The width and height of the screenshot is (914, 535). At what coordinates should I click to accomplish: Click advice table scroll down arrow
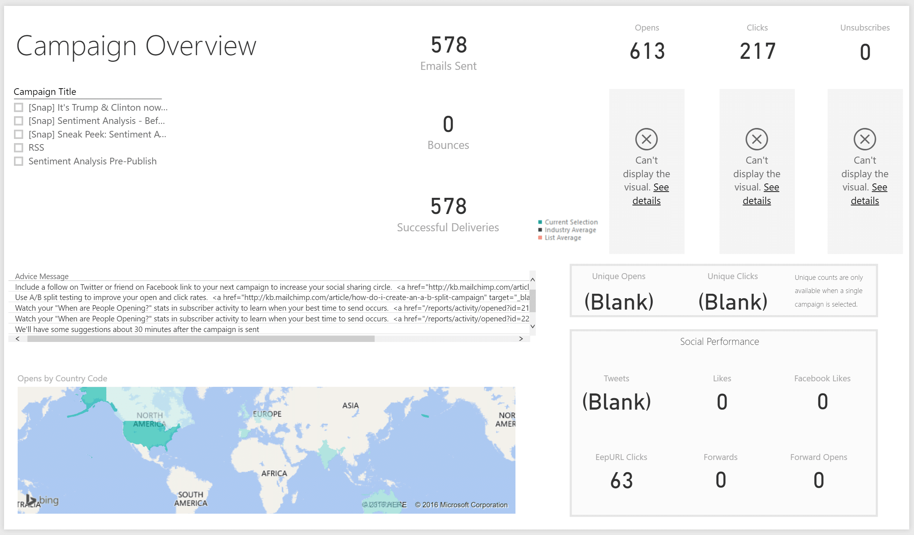pyautogui.click(x=532, y=326)
